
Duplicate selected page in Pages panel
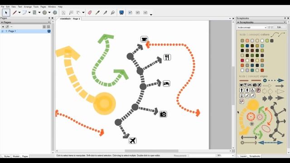pyautogui.click(x=7, y=27)
